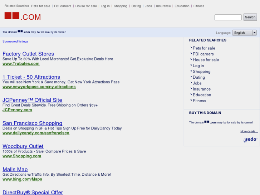Screen dimensions: 260x195
Task: Click domain for sale notice in blue banner
Action: [34, 32]
